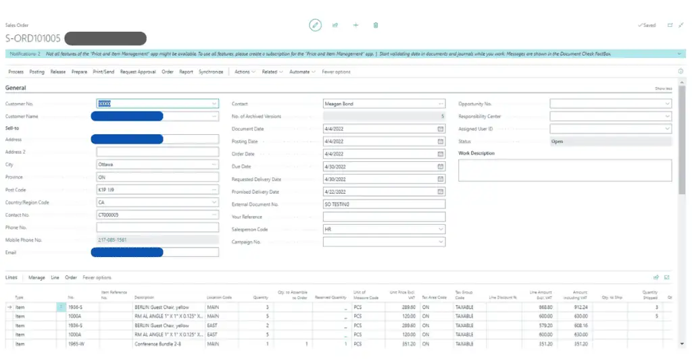This screenshot has height=363, width=692.
Task: Click Post Code lookup ellipsis
Action: 214,190
